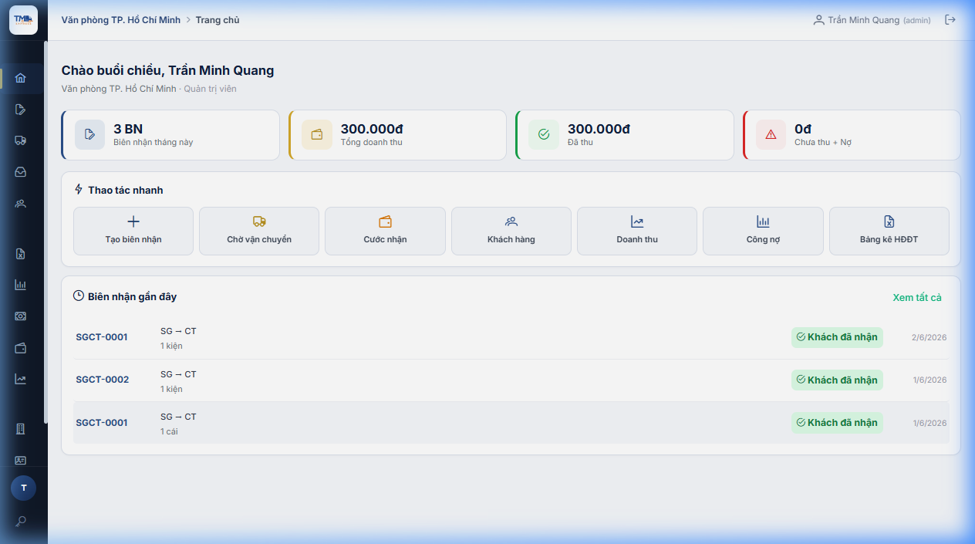Open Bảng kê HĐĐT quick action

(x=889, y=231)
